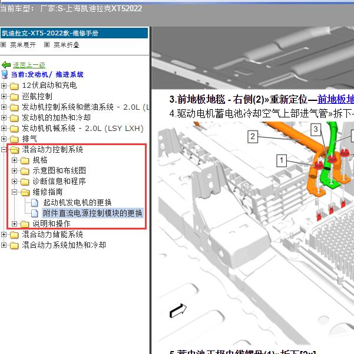The height and width of the screenshot is (354, 354).
Task: Expand the 12伏启动和充电 node
Action: (4, 86)
